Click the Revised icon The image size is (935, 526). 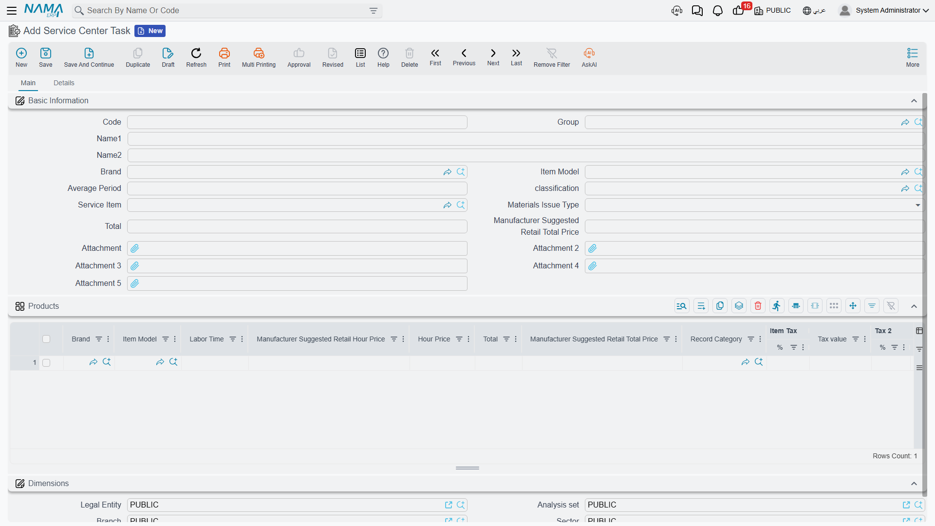click(x=333, y=57)
